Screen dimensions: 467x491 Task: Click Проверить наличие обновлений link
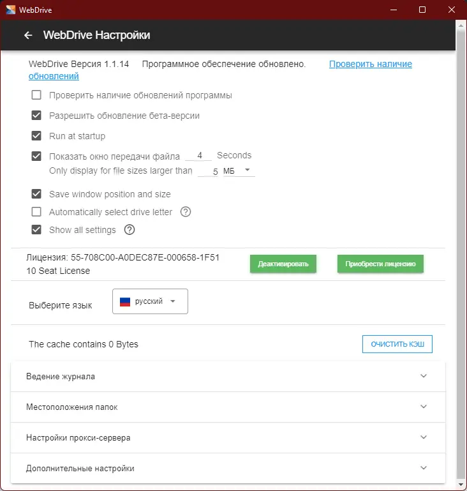pyautogui.click(x=371, y=64)
